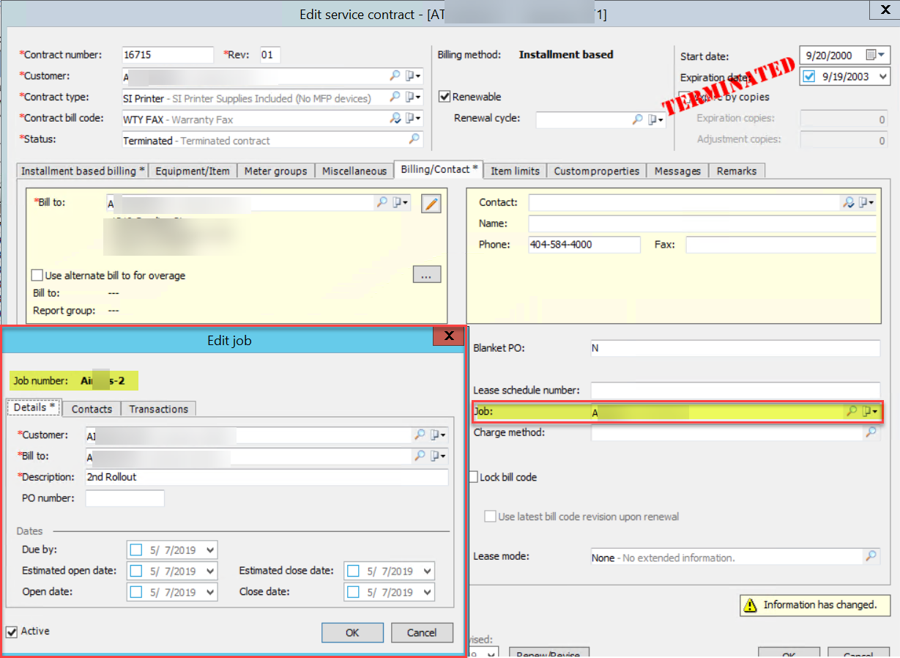This screenshot has height=658, width=900.
Task: Search Bill to magnifier in Edit job dialog
Action: [x=420, y=456]
